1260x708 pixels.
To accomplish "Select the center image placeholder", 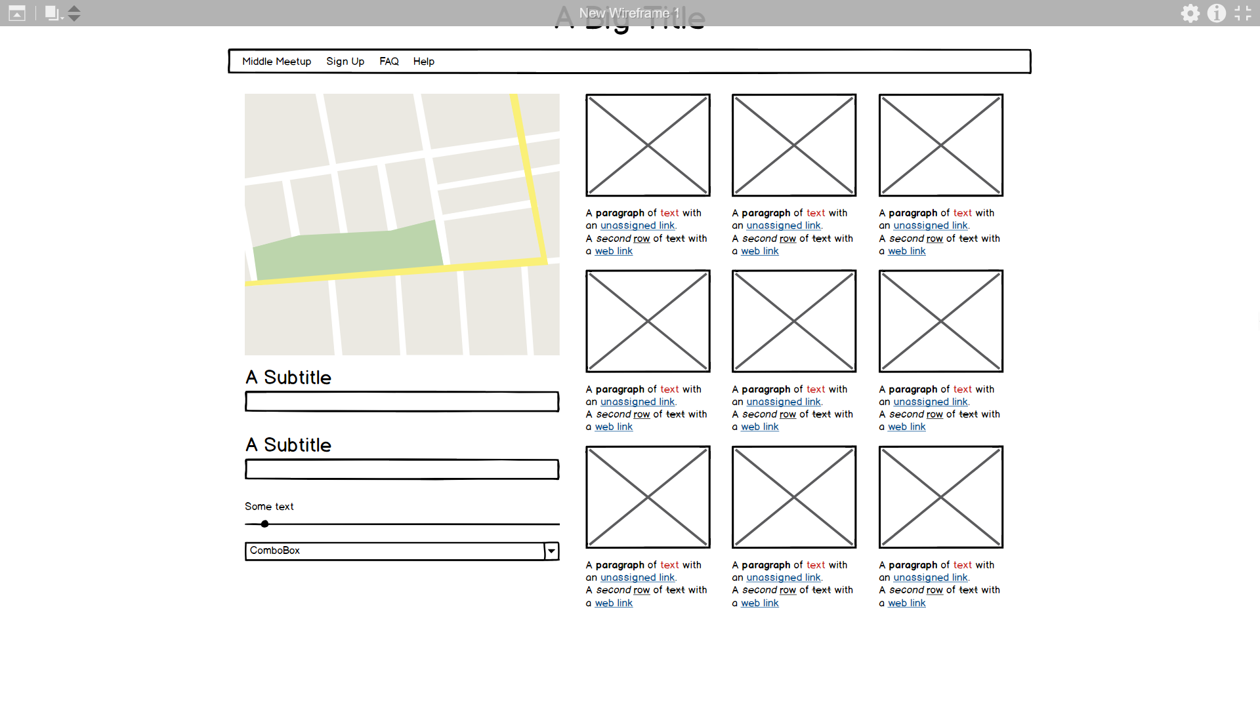I will pos(793,321).
